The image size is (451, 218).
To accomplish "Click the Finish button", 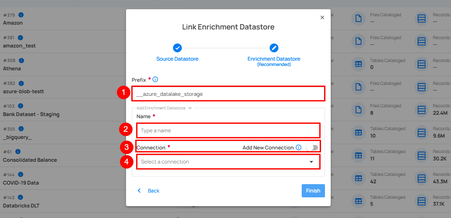I will (313, 191).
